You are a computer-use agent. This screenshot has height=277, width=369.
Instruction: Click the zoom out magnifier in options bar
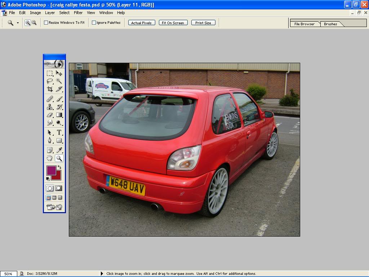tap(34, 23)
